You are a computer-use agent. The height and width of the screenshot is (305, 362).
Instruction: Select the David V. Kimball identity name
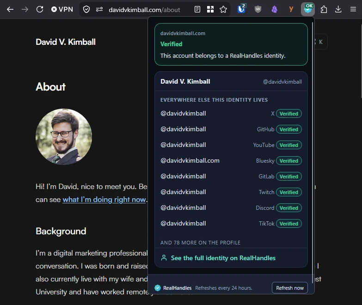click(x=185, y=81)
